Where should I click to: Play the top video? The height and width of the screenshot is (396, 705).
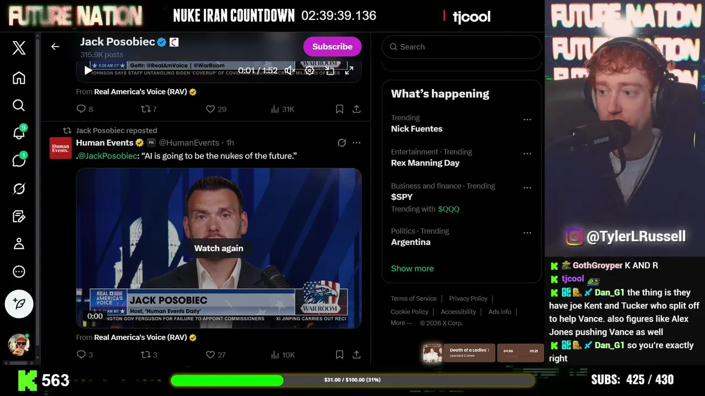click(88, 70)
